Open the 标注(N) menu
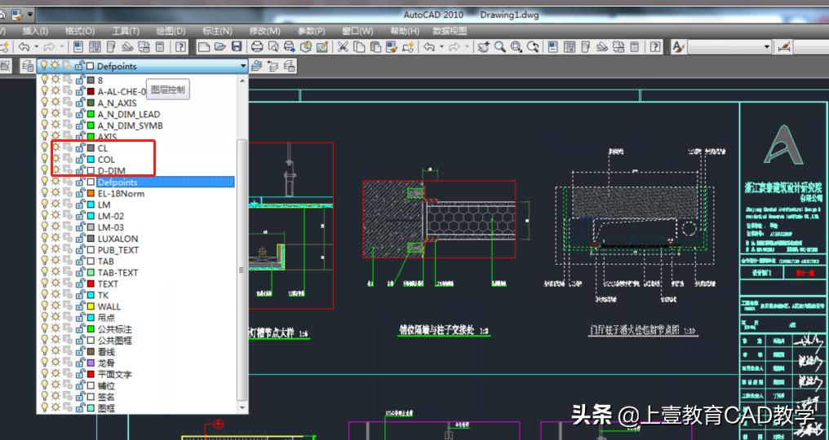The height and width of the screenshot is (440, 829). [216, 31]
